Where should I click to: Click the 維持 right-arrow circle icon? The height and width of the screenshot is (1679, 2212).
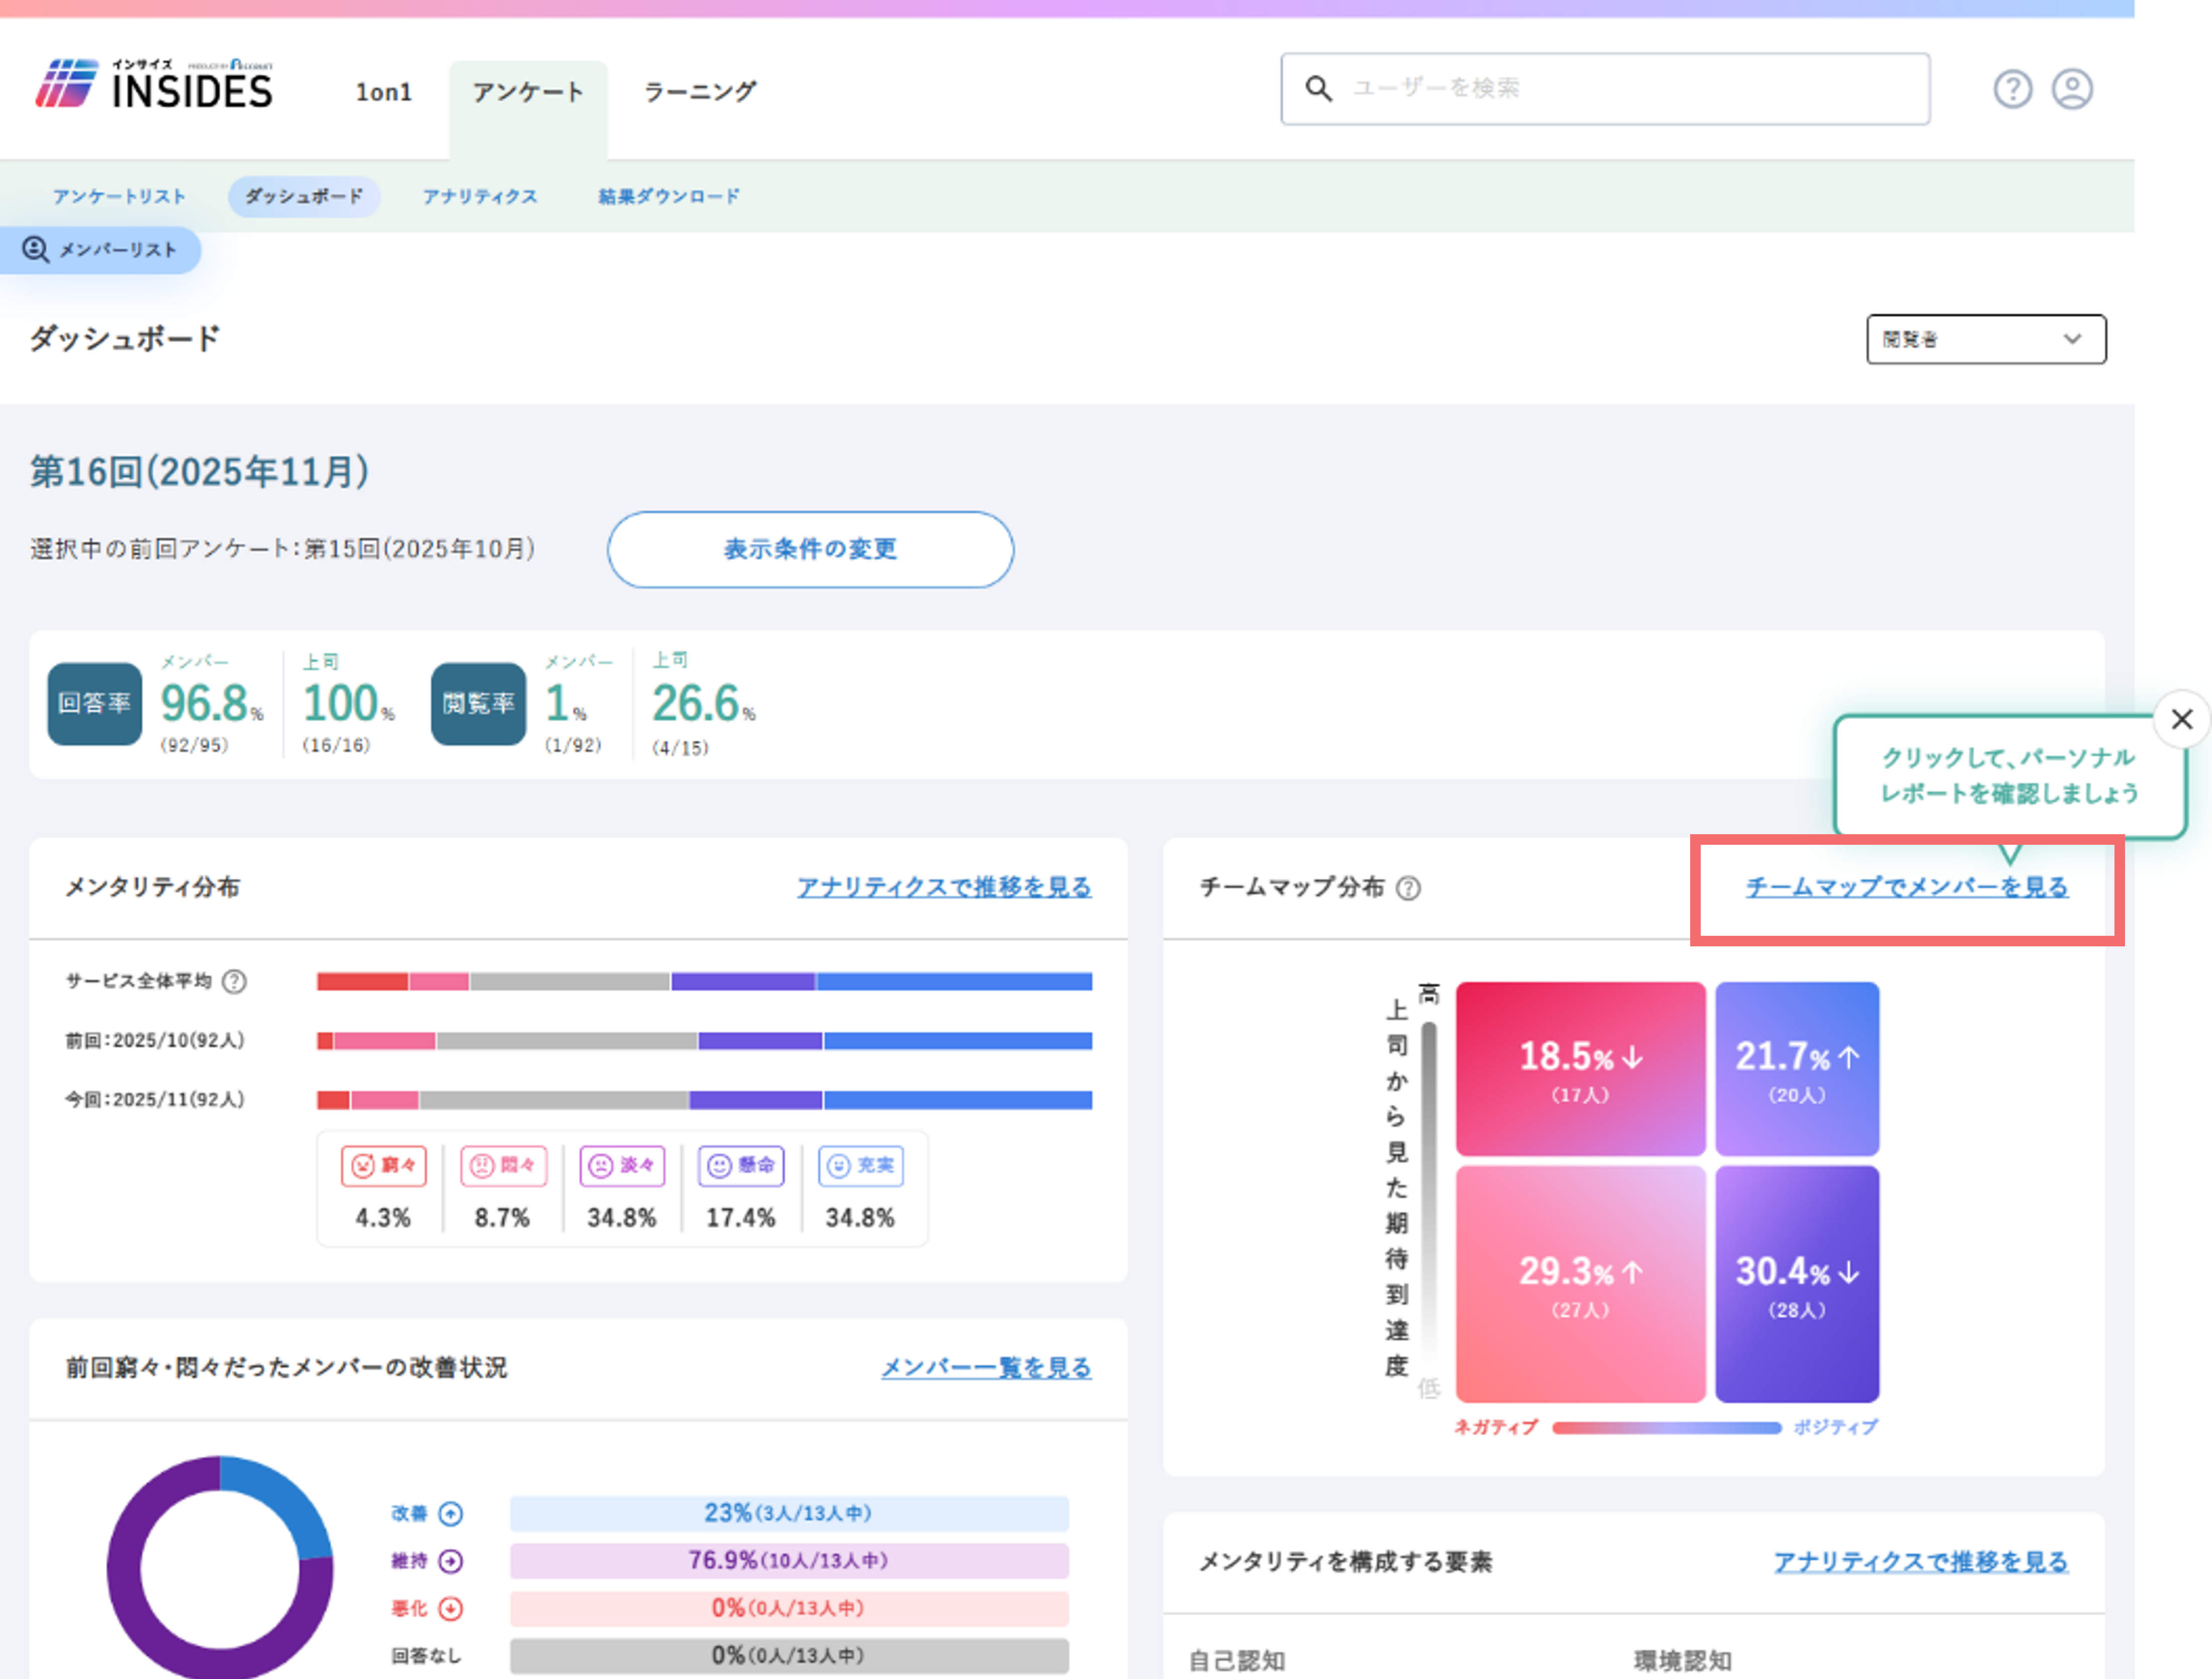click(451, 1560)
